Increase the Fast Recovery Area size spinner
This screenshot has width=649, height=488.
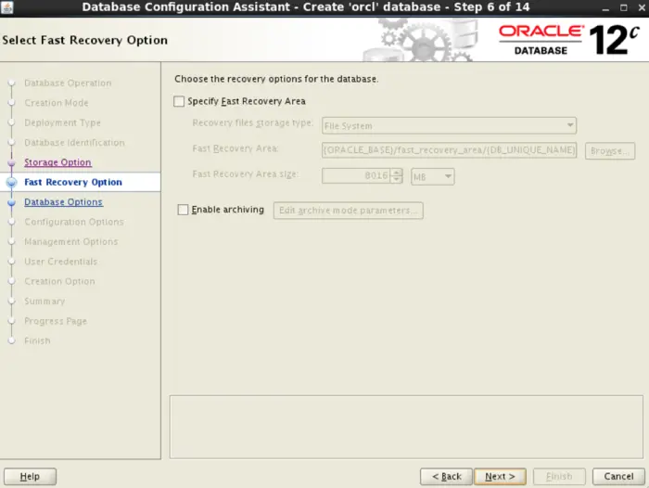397,172
